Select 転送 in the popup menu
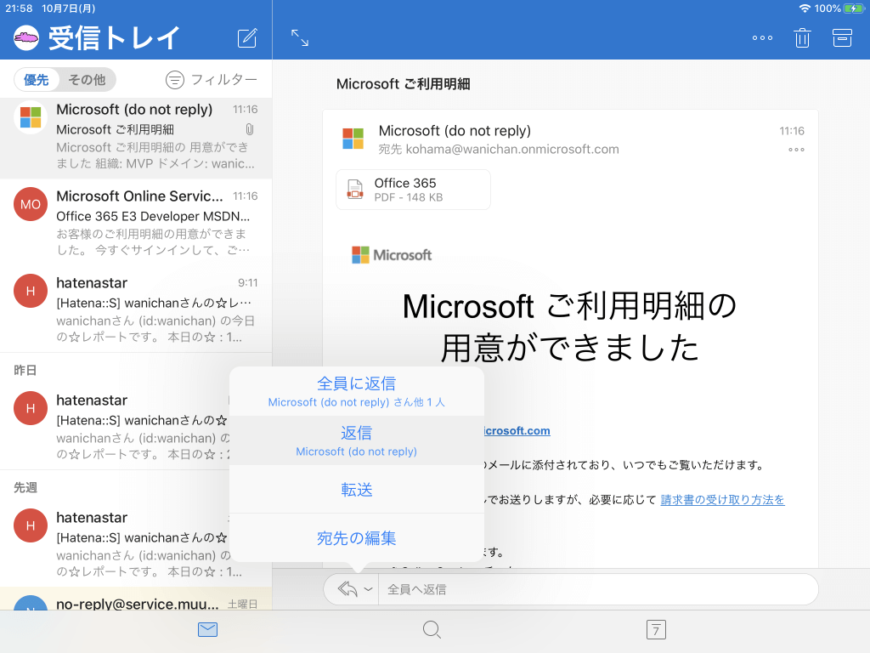The image size is (870, 653). click(x=357, y=490)
